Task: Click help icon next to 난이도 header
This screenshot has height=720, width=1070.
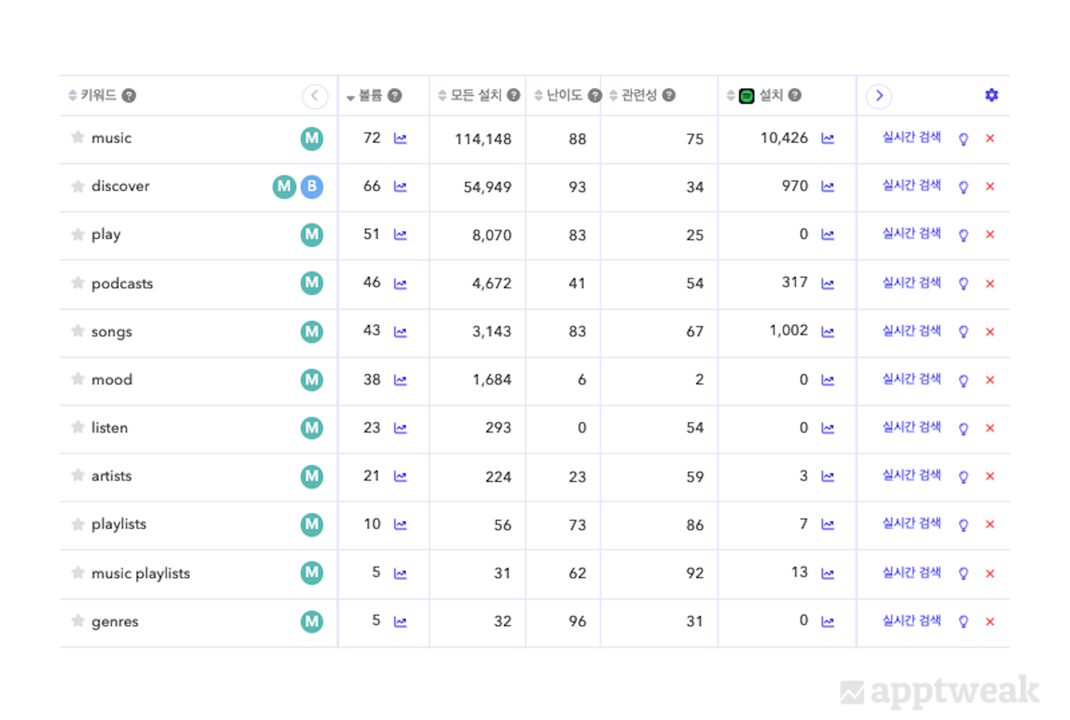Action: point(595,96)
